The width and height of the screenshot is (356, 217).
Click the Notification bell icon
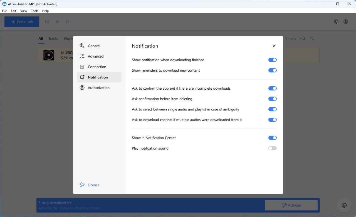[82, 77]
